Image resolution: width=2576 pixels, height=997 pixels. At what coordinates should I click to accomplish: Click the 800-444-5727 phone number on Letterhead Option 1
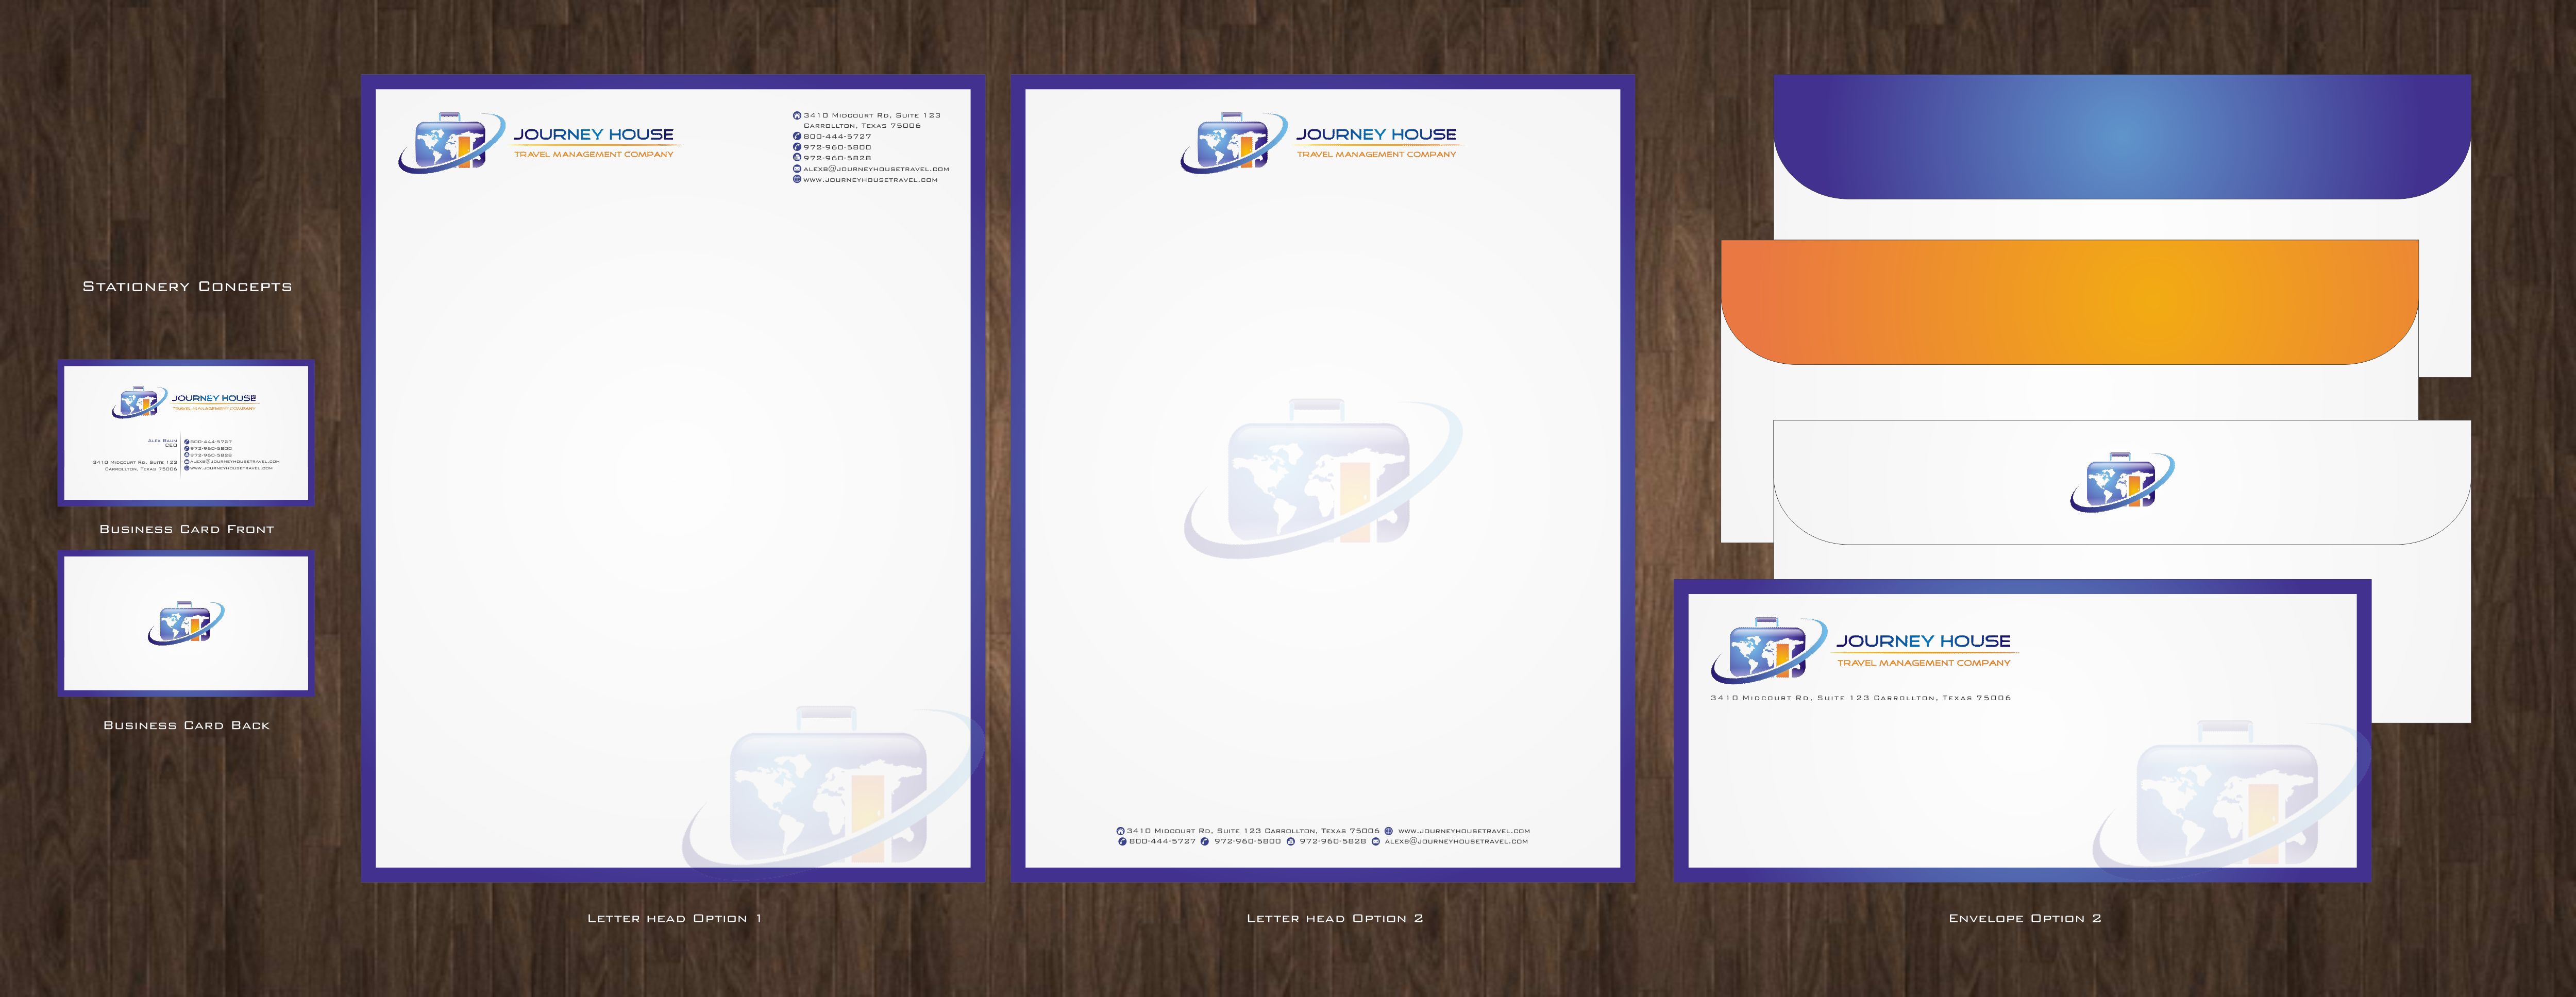point(837,137)
